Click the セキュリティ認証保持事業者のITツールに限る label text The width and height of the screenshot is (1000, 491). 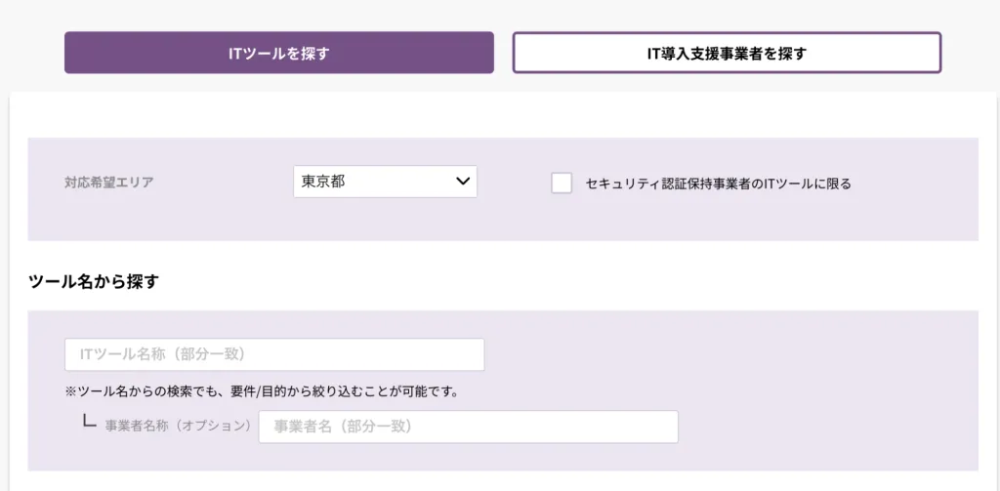[718, 184]
